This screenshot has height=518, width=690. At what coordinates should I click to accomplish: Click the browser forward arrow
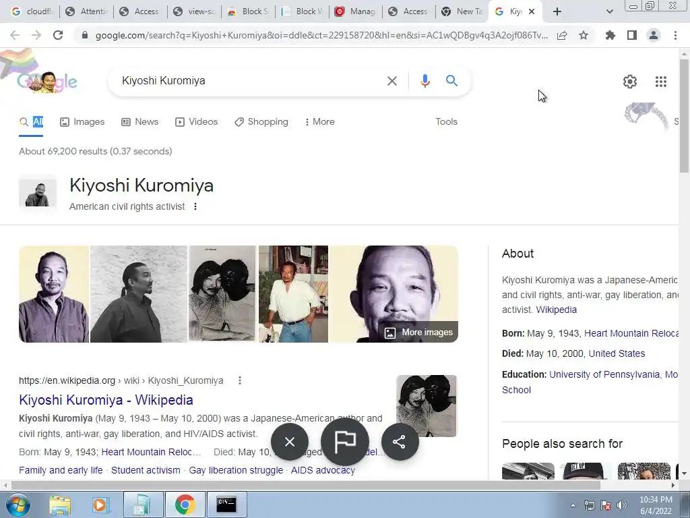coord(36,35)
